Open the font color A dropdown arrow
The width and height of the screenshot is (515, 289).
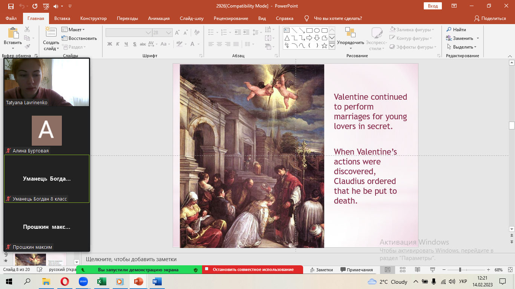tap(199, 44)
